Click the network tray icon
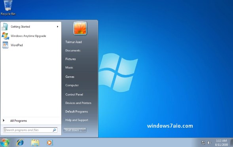The image size is (233, 147). [203, 143]
